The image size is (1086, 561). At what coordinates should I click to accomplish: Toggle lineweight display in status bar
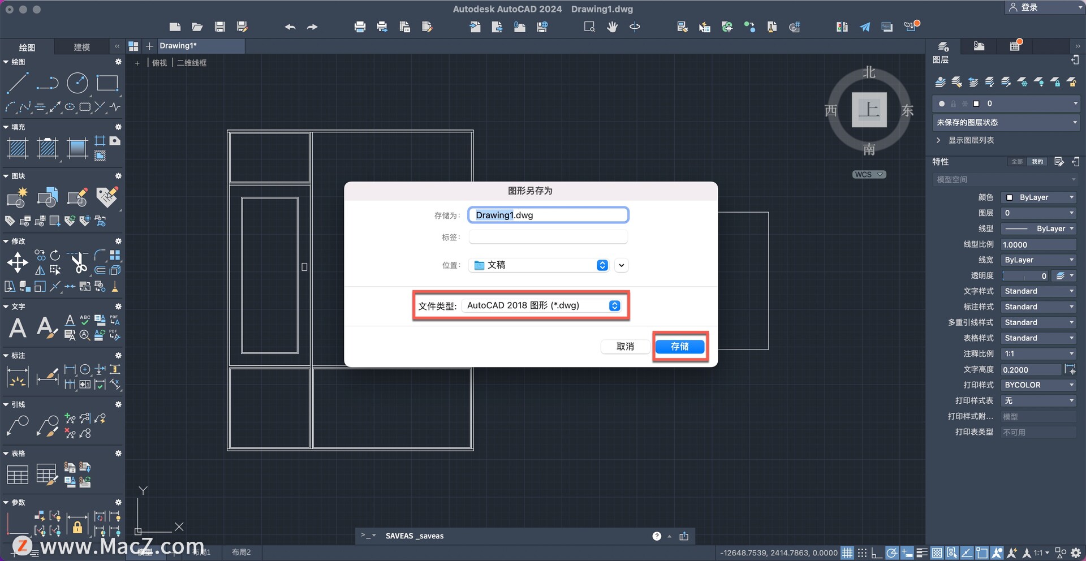click(x=922, y=553)
